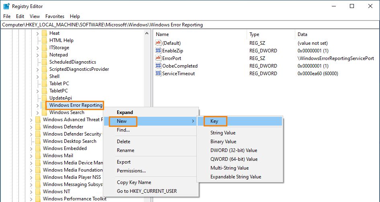380x202 pixels.
Task: Click the Windows Mail folder icon
Action: [x=38, y=156]
